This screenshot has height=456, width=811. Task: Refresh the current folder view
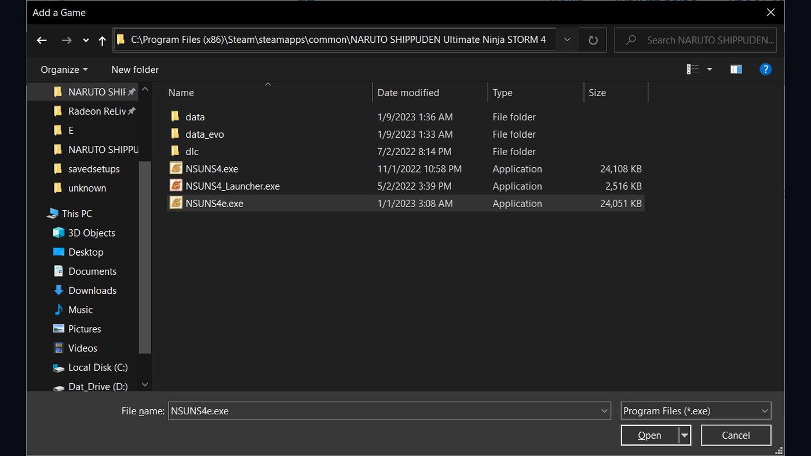(x=593, y=40)
